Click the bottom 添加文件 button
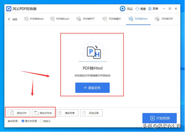The height and width of the screenshot is (132, 185). [19, 113]
